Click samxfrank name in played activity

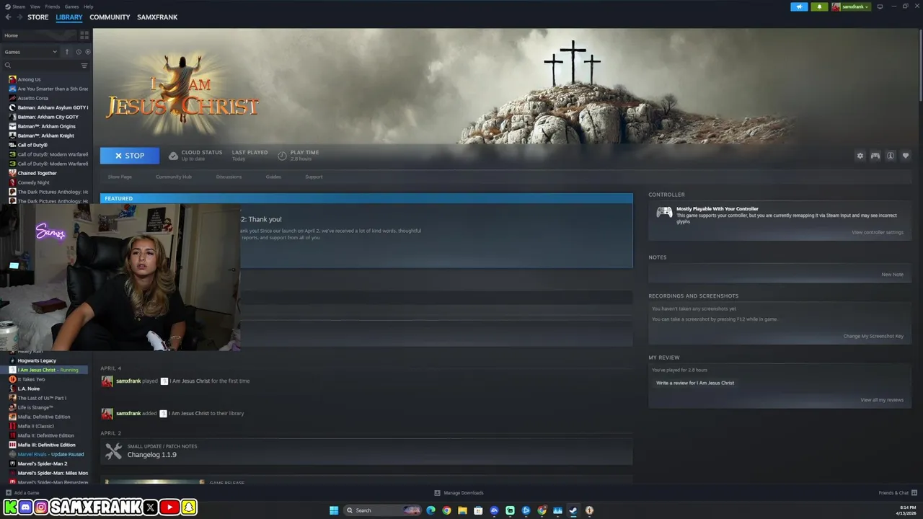point(128,381)
